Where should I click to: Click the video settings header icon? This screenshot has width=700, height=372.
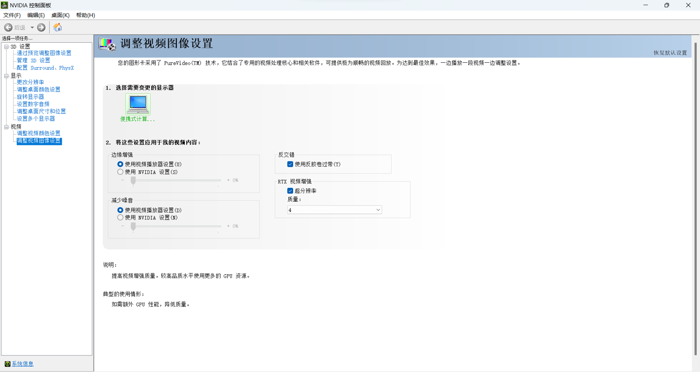pos(107,44)
